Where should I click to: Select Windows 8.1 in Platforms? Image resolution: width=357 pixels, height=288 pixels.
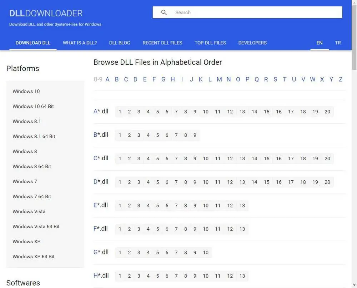[x=27, y=121]
